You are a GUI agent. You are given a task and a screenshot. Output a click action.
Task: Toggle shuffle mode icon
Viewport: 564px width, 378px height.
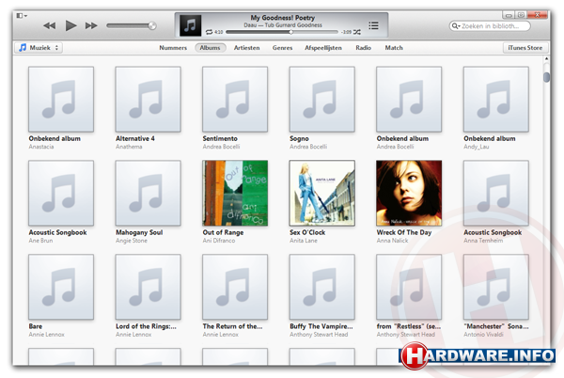(x=356, y=32)
